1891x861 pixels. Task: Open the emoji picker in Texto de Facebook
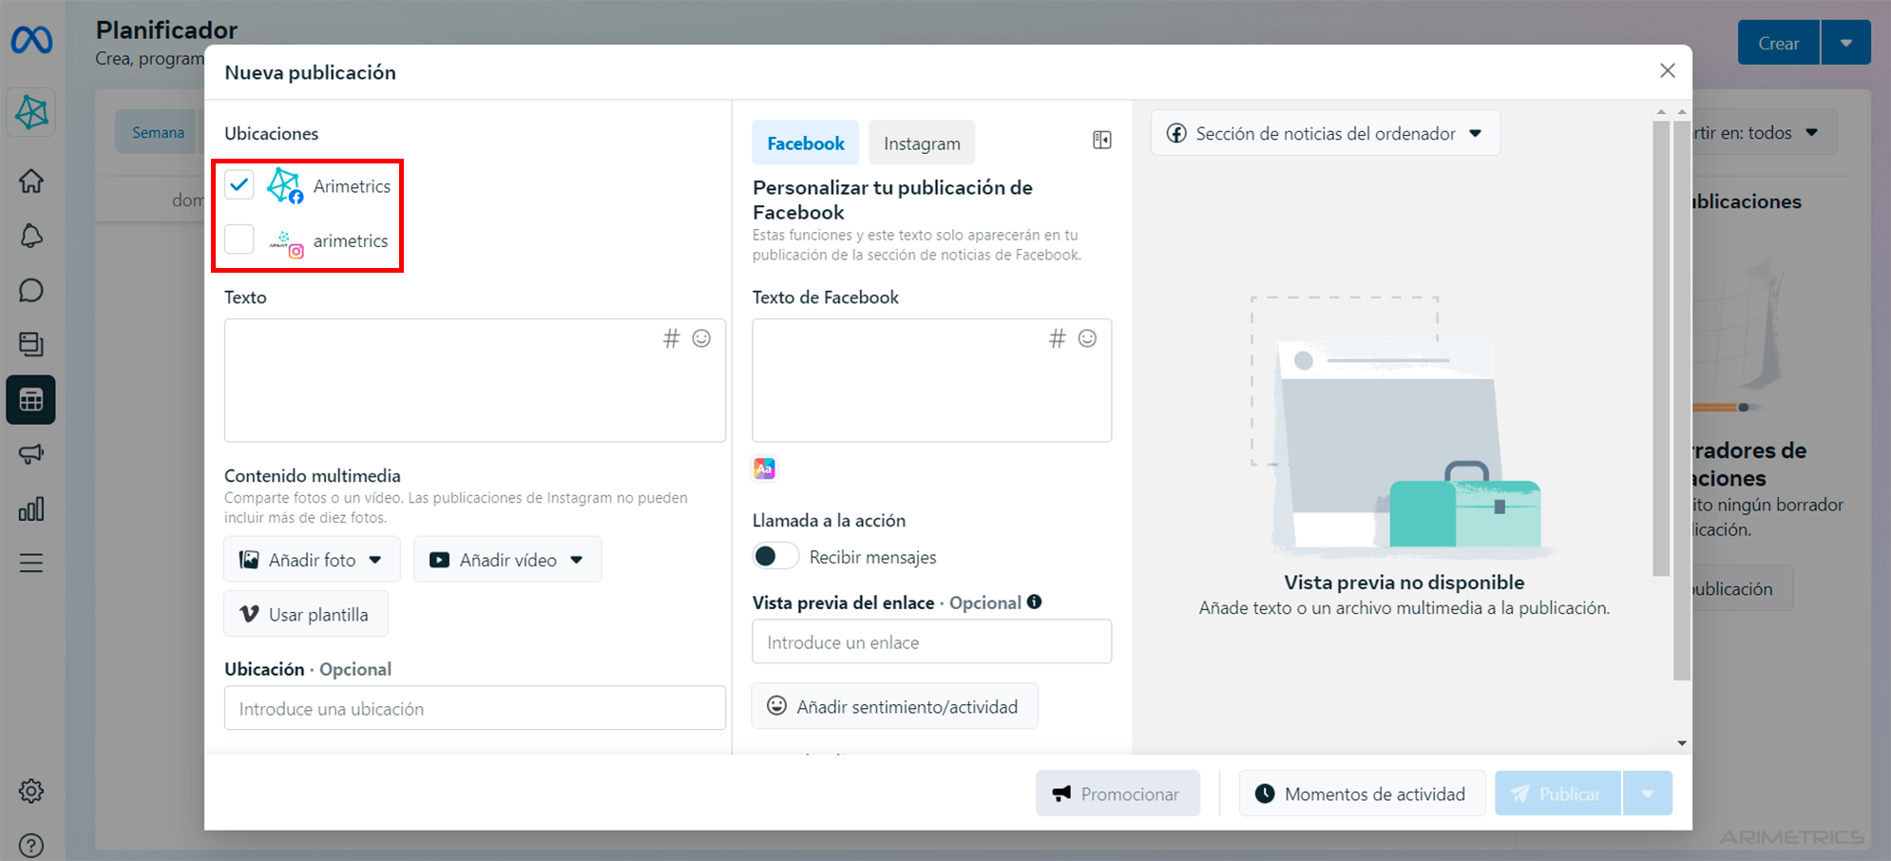pos(1086,338)
